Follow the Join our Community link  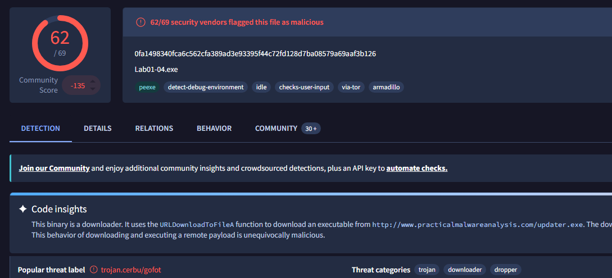[55, 168]
